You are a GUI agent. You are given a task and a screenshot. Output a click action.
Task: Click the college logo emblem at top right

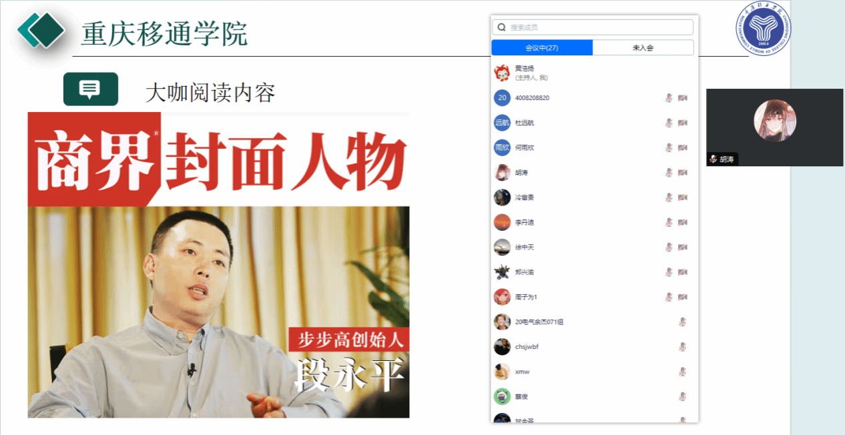point(764,29)
